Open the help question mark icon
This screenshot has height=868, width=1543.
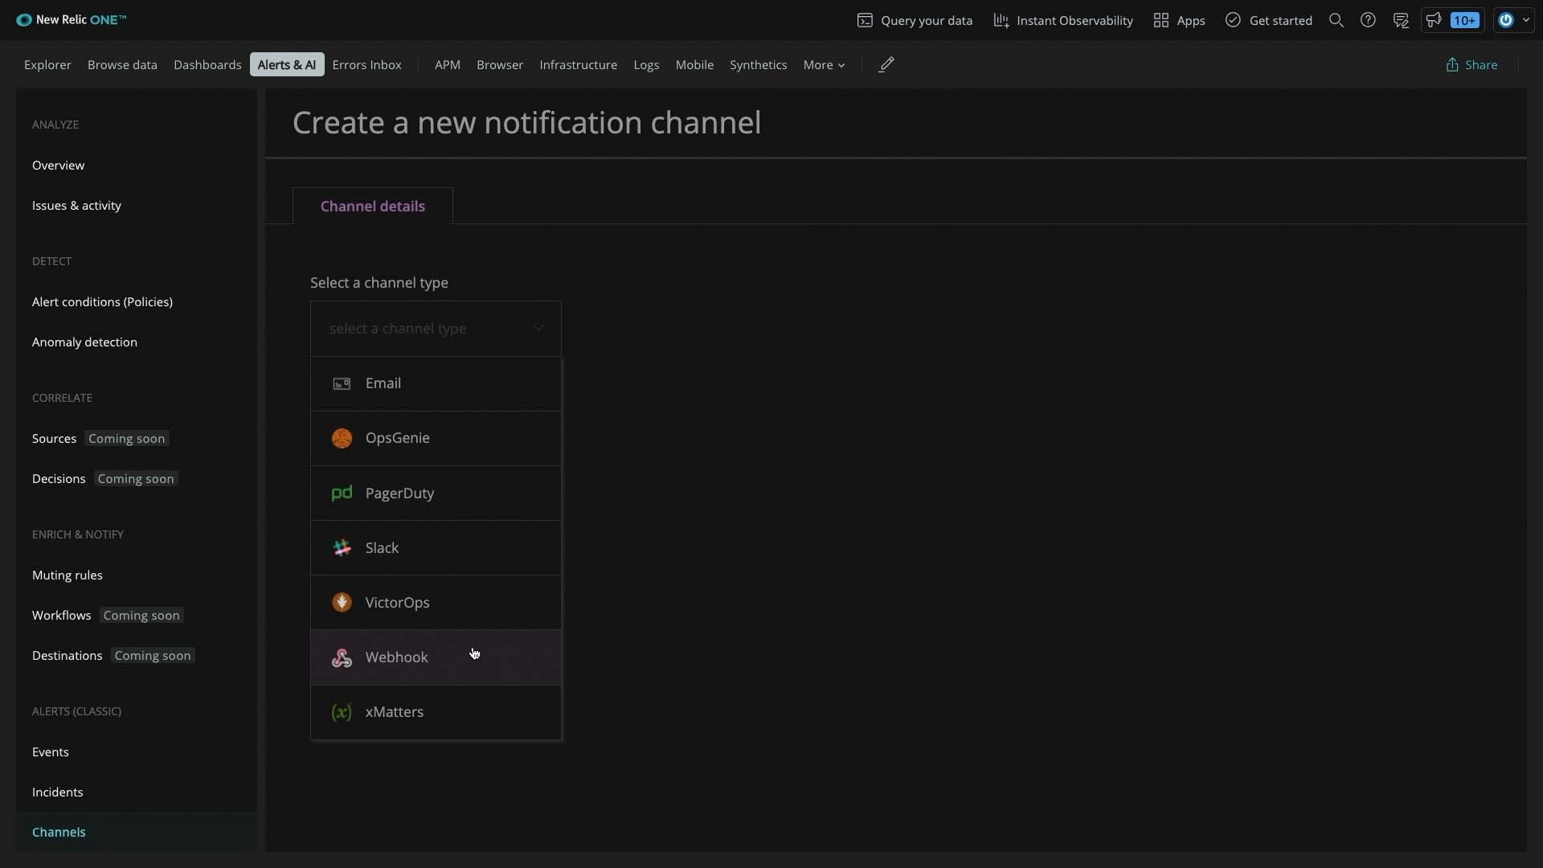[x=1368, y=20]
